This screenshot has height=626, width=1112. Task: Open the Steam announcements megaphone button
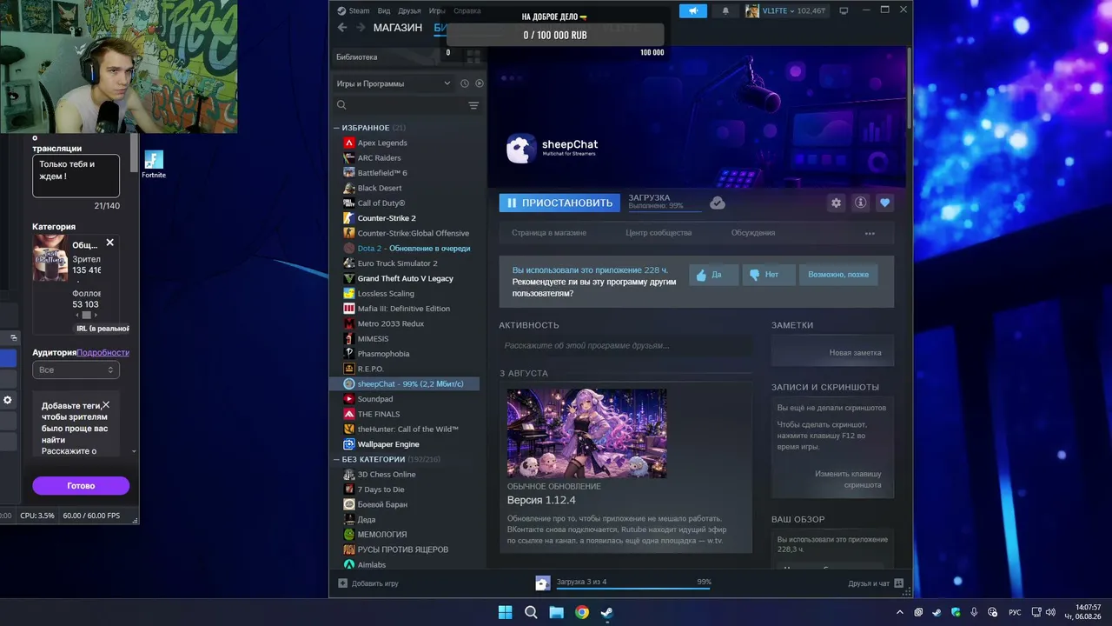point(692,10)
